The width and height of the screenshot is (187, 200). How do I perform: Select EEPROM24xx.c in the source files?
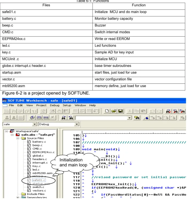[x=43, y=152]
